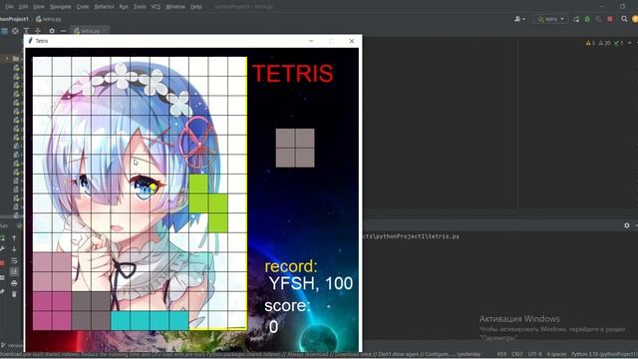This screenshot has height=359, width=638.
Task: Click the Debug bug icon
Action: [587, 19]
